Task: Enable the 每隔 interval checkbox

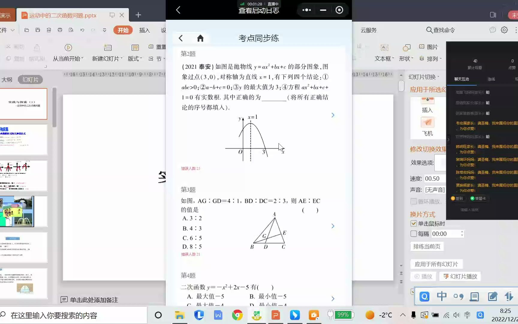Action: tap(414, 234)
